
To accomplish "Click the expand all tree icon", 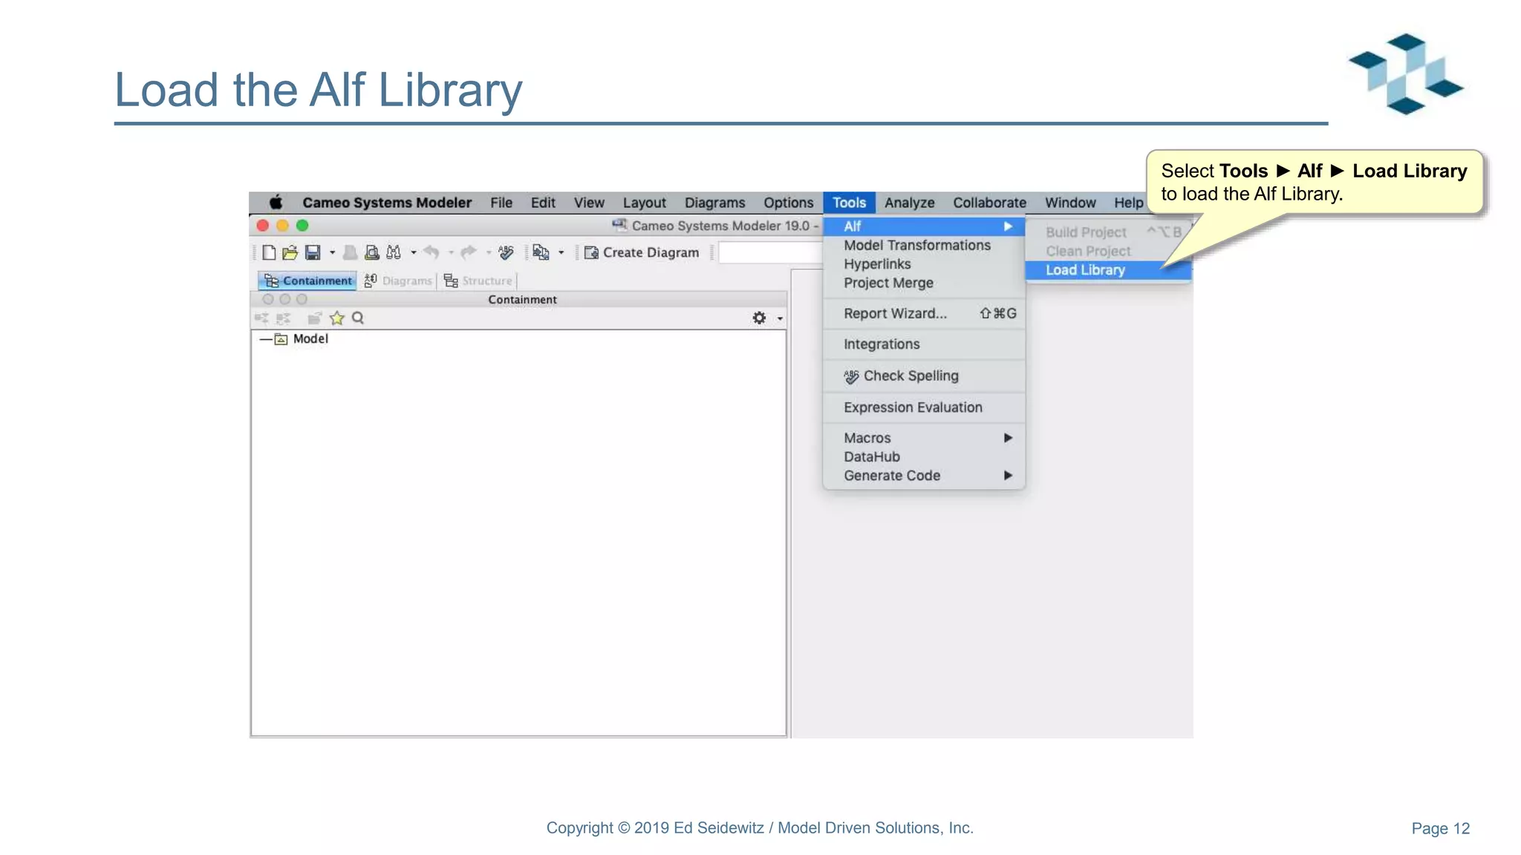I will (x=261, y=318).
